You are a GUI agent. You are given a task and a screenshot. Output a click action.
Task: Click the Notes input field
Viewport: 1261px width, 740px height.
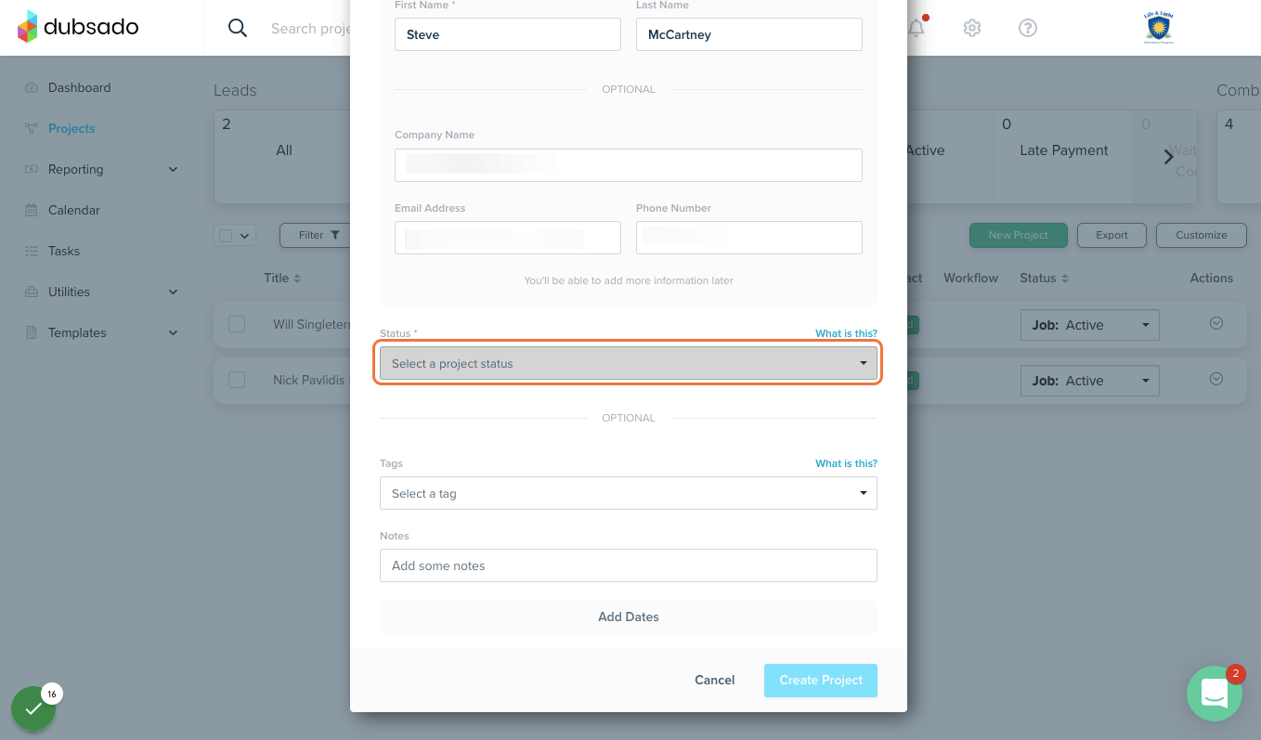(629, 565)
